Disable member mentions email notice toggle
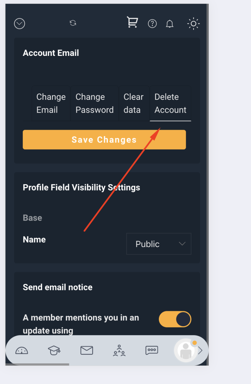 [x=175, y=319]
